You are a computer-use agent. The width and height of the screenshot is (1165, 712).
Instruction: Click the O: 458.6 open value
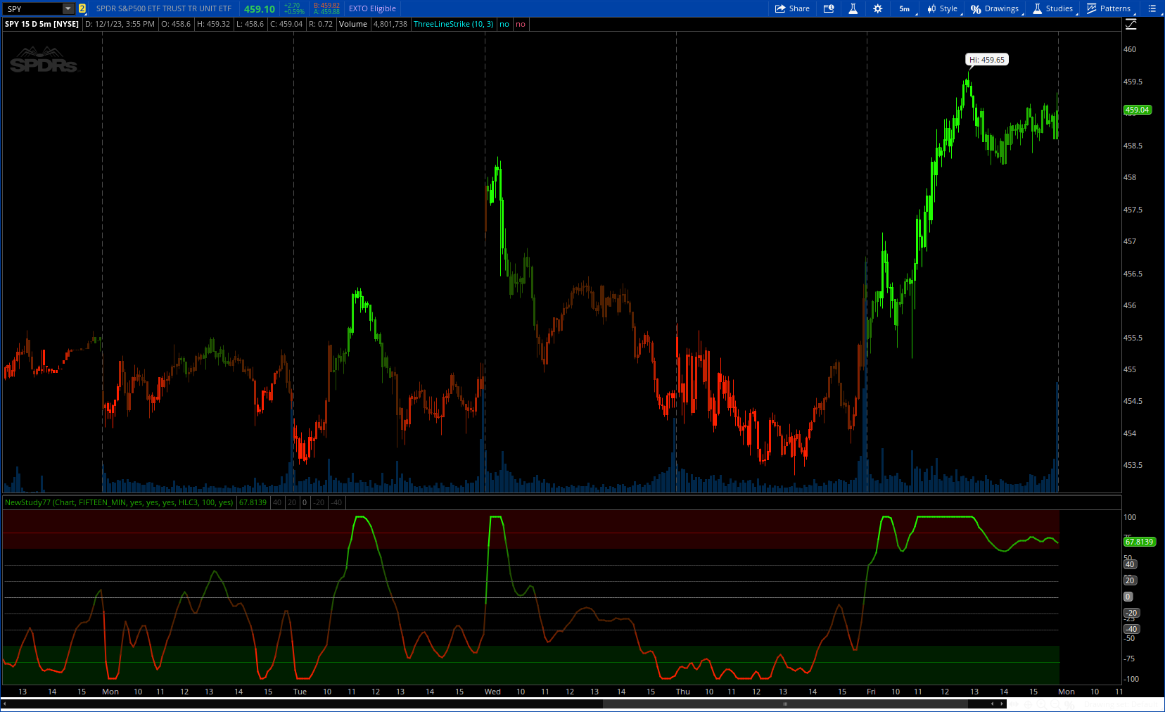[176, 24]
